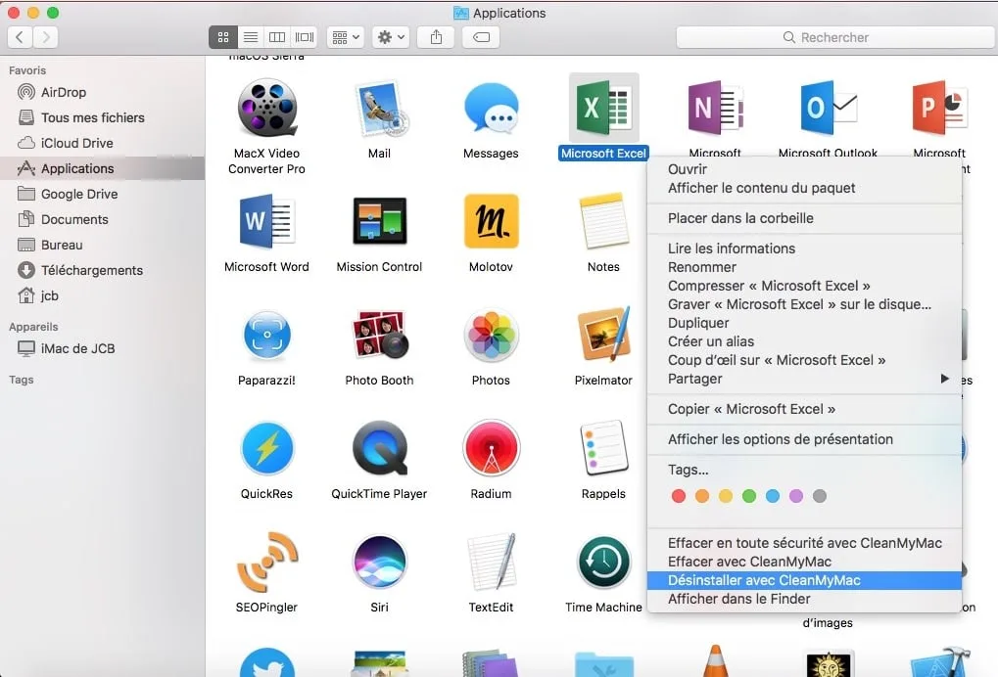Viewport: 998px width, 677px height.
Task: Choose Placer dans la corbeille
Action: [804, 219]
